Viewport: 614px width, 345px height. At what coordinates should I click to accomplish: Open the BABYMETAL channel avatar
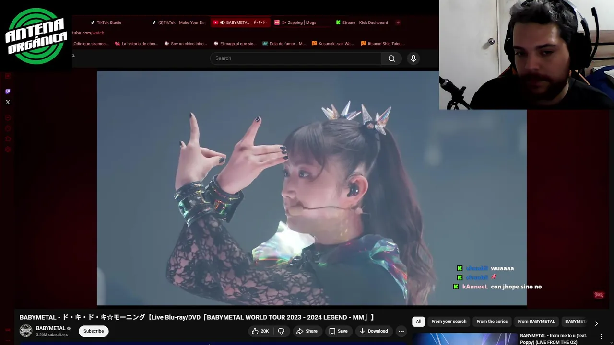coord(26,331)
